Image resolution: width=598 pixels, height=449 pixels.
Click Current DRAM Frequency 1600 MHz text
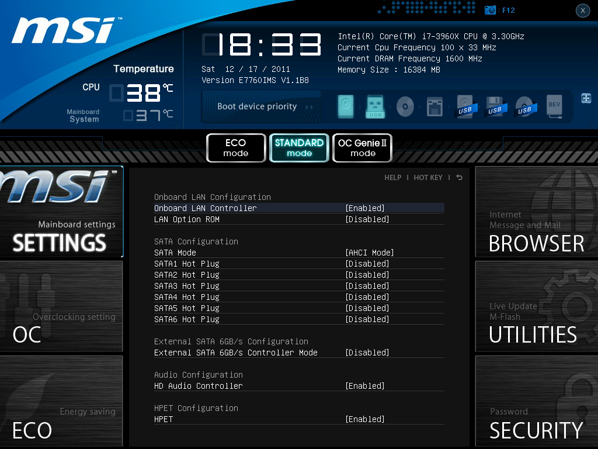pos(409,58)
